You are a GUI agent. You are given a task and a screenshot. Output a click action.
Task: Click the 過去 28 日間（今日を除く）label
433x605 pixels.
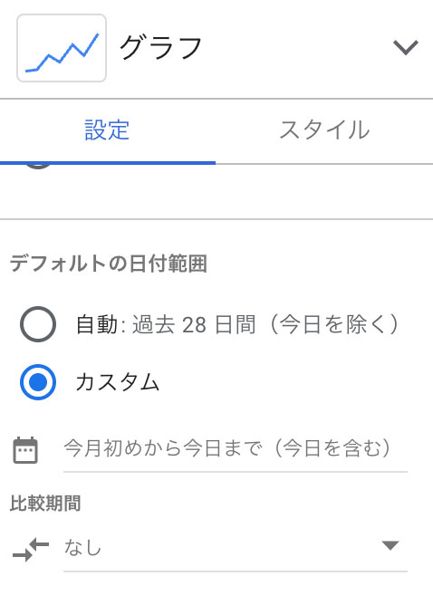tap(266, 324)
